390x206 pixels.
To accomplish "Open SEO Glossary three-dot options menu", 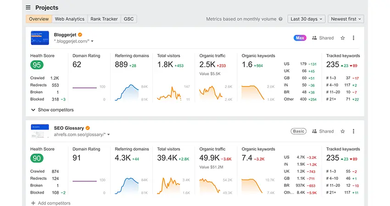I will (x=353, y=131).
